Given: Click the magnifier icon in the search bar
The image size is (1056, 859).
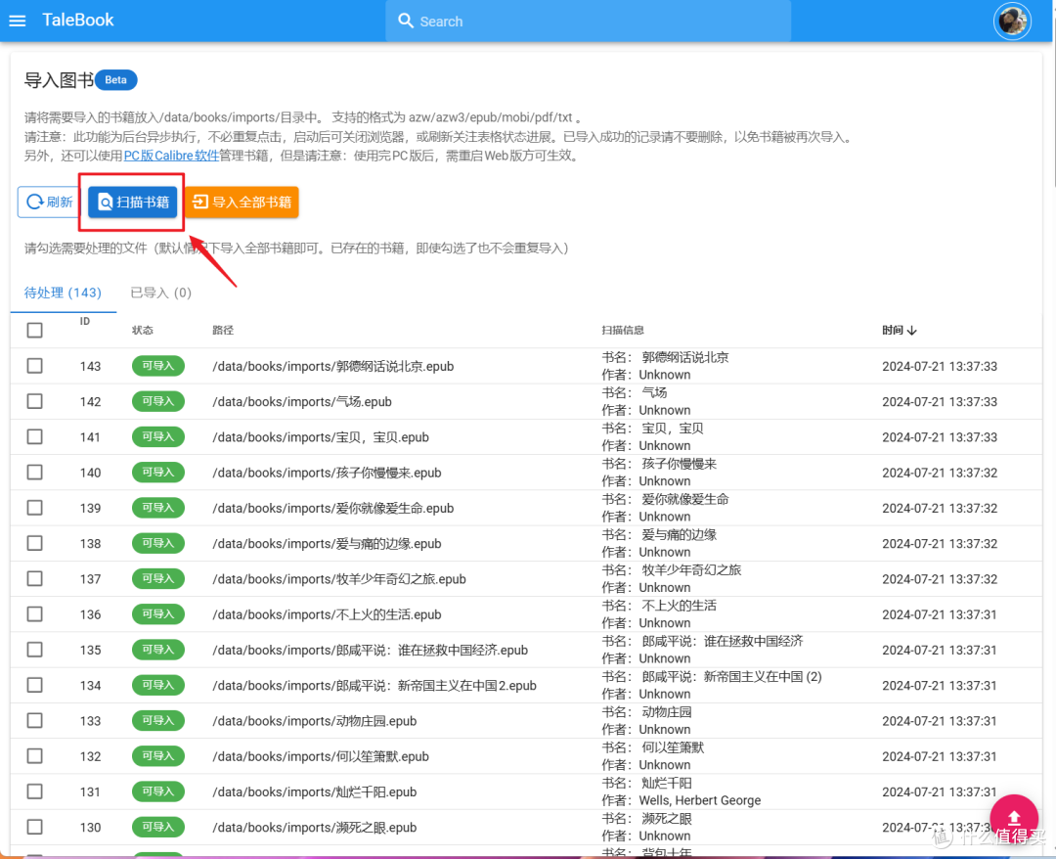Looking at the screenshot, I should point(406,21).
